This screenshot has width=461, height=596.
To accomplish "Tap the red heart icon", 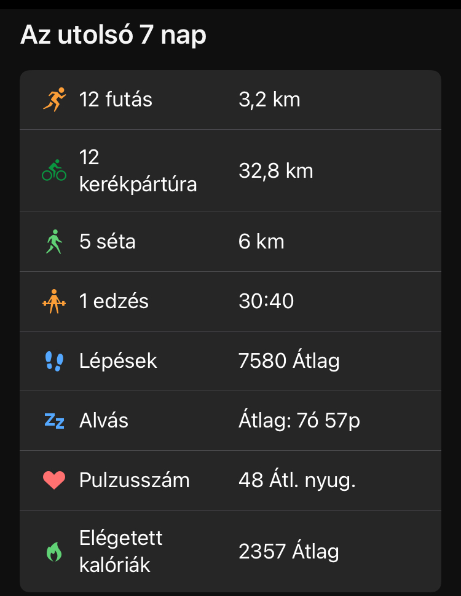I will (54, 480).
